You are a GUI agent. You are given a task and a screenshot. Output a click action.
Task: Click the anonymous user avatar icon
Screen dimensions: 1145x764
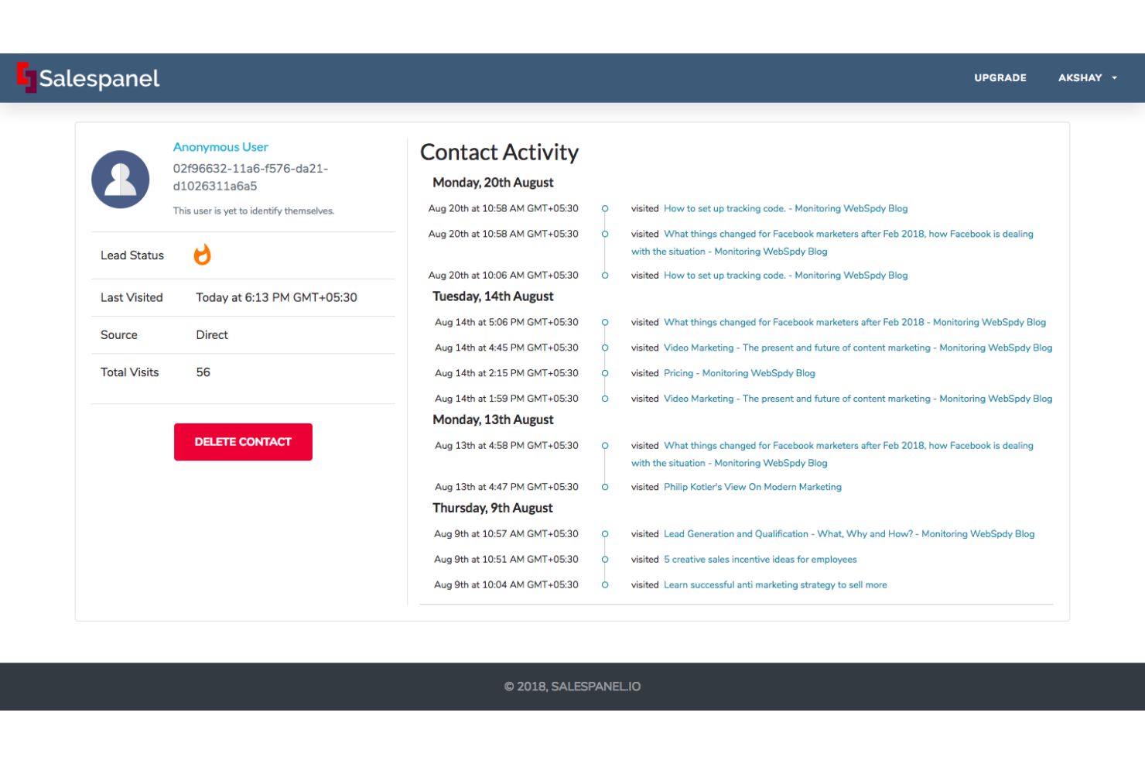(121, 180)
